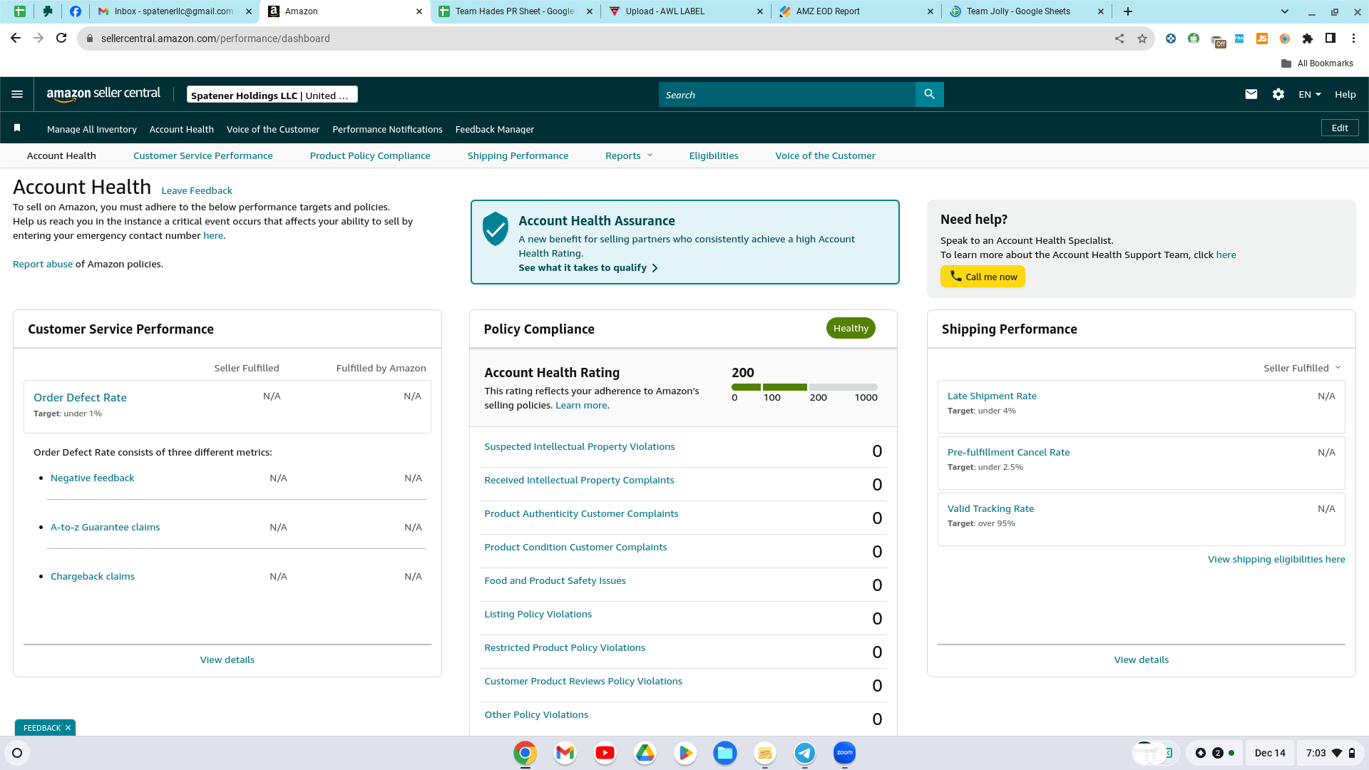Open the side panel icon in Chrome toolbar
The image size is (1369, 770).
coord(1330,38)
